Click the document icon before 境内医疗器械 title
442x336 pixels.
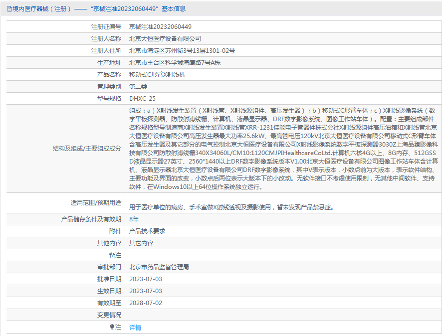tap(9, 9)
